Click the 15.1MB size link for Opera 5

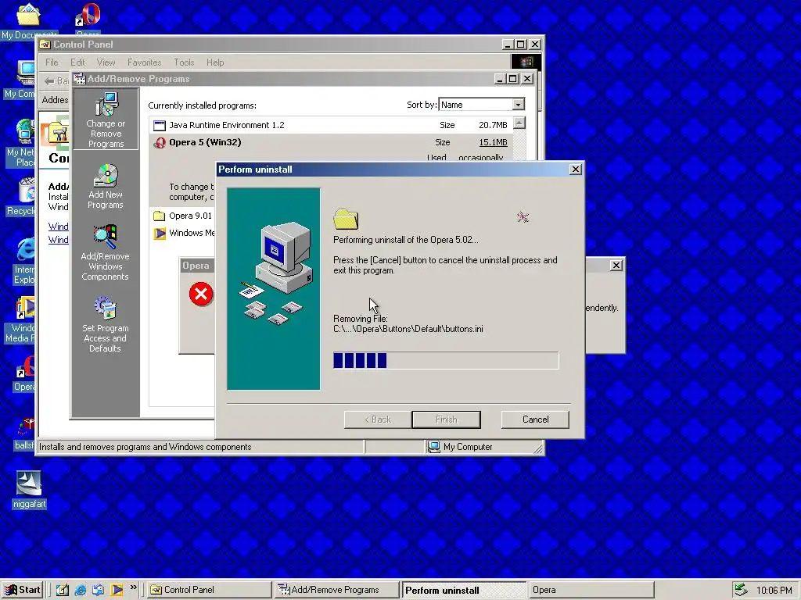[x=493, y=142]
